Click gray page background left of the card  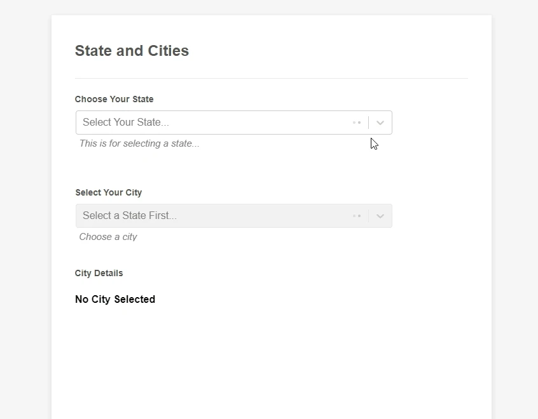pyautogui.click(x=25, y=209)
